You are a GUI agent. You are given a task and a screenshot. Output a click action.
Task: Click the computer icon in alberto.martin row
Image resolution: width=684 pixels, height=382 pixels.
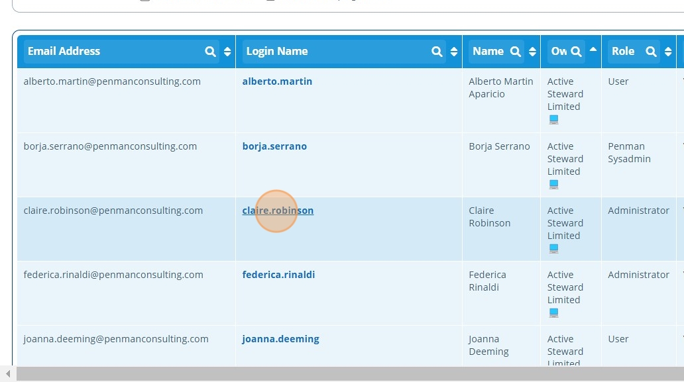(x=553, y=119)
